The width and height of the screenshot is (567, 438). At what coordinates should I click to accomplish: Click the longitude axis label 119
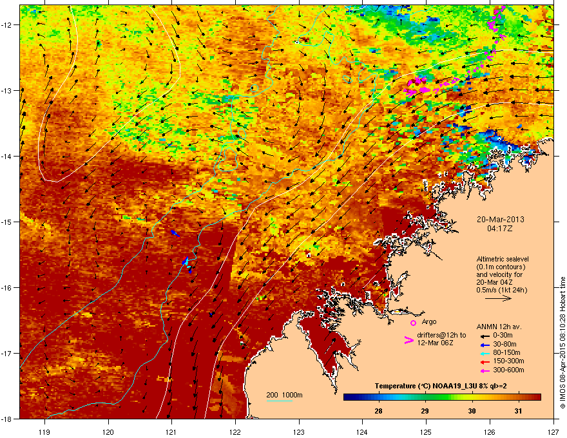coord(44,432)
